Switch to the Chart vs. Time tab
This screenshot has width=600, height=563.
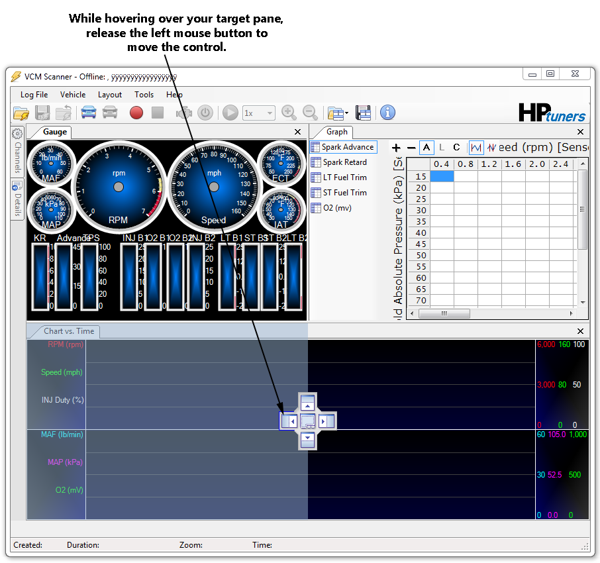68,331
